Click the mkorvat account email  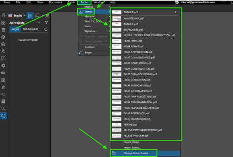(x=198, y=2)
